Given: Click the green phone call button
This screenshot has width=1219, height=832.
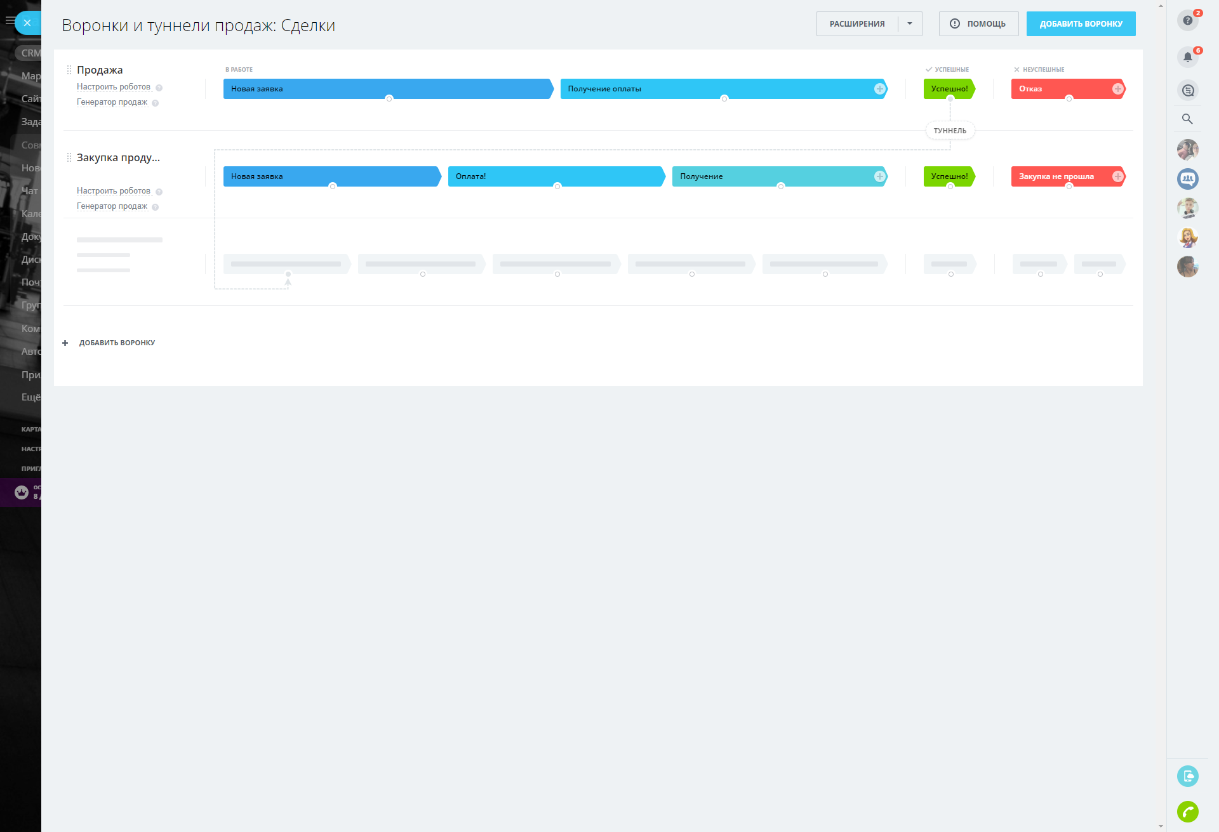Looking at the screenshot, I should 1187,811.
